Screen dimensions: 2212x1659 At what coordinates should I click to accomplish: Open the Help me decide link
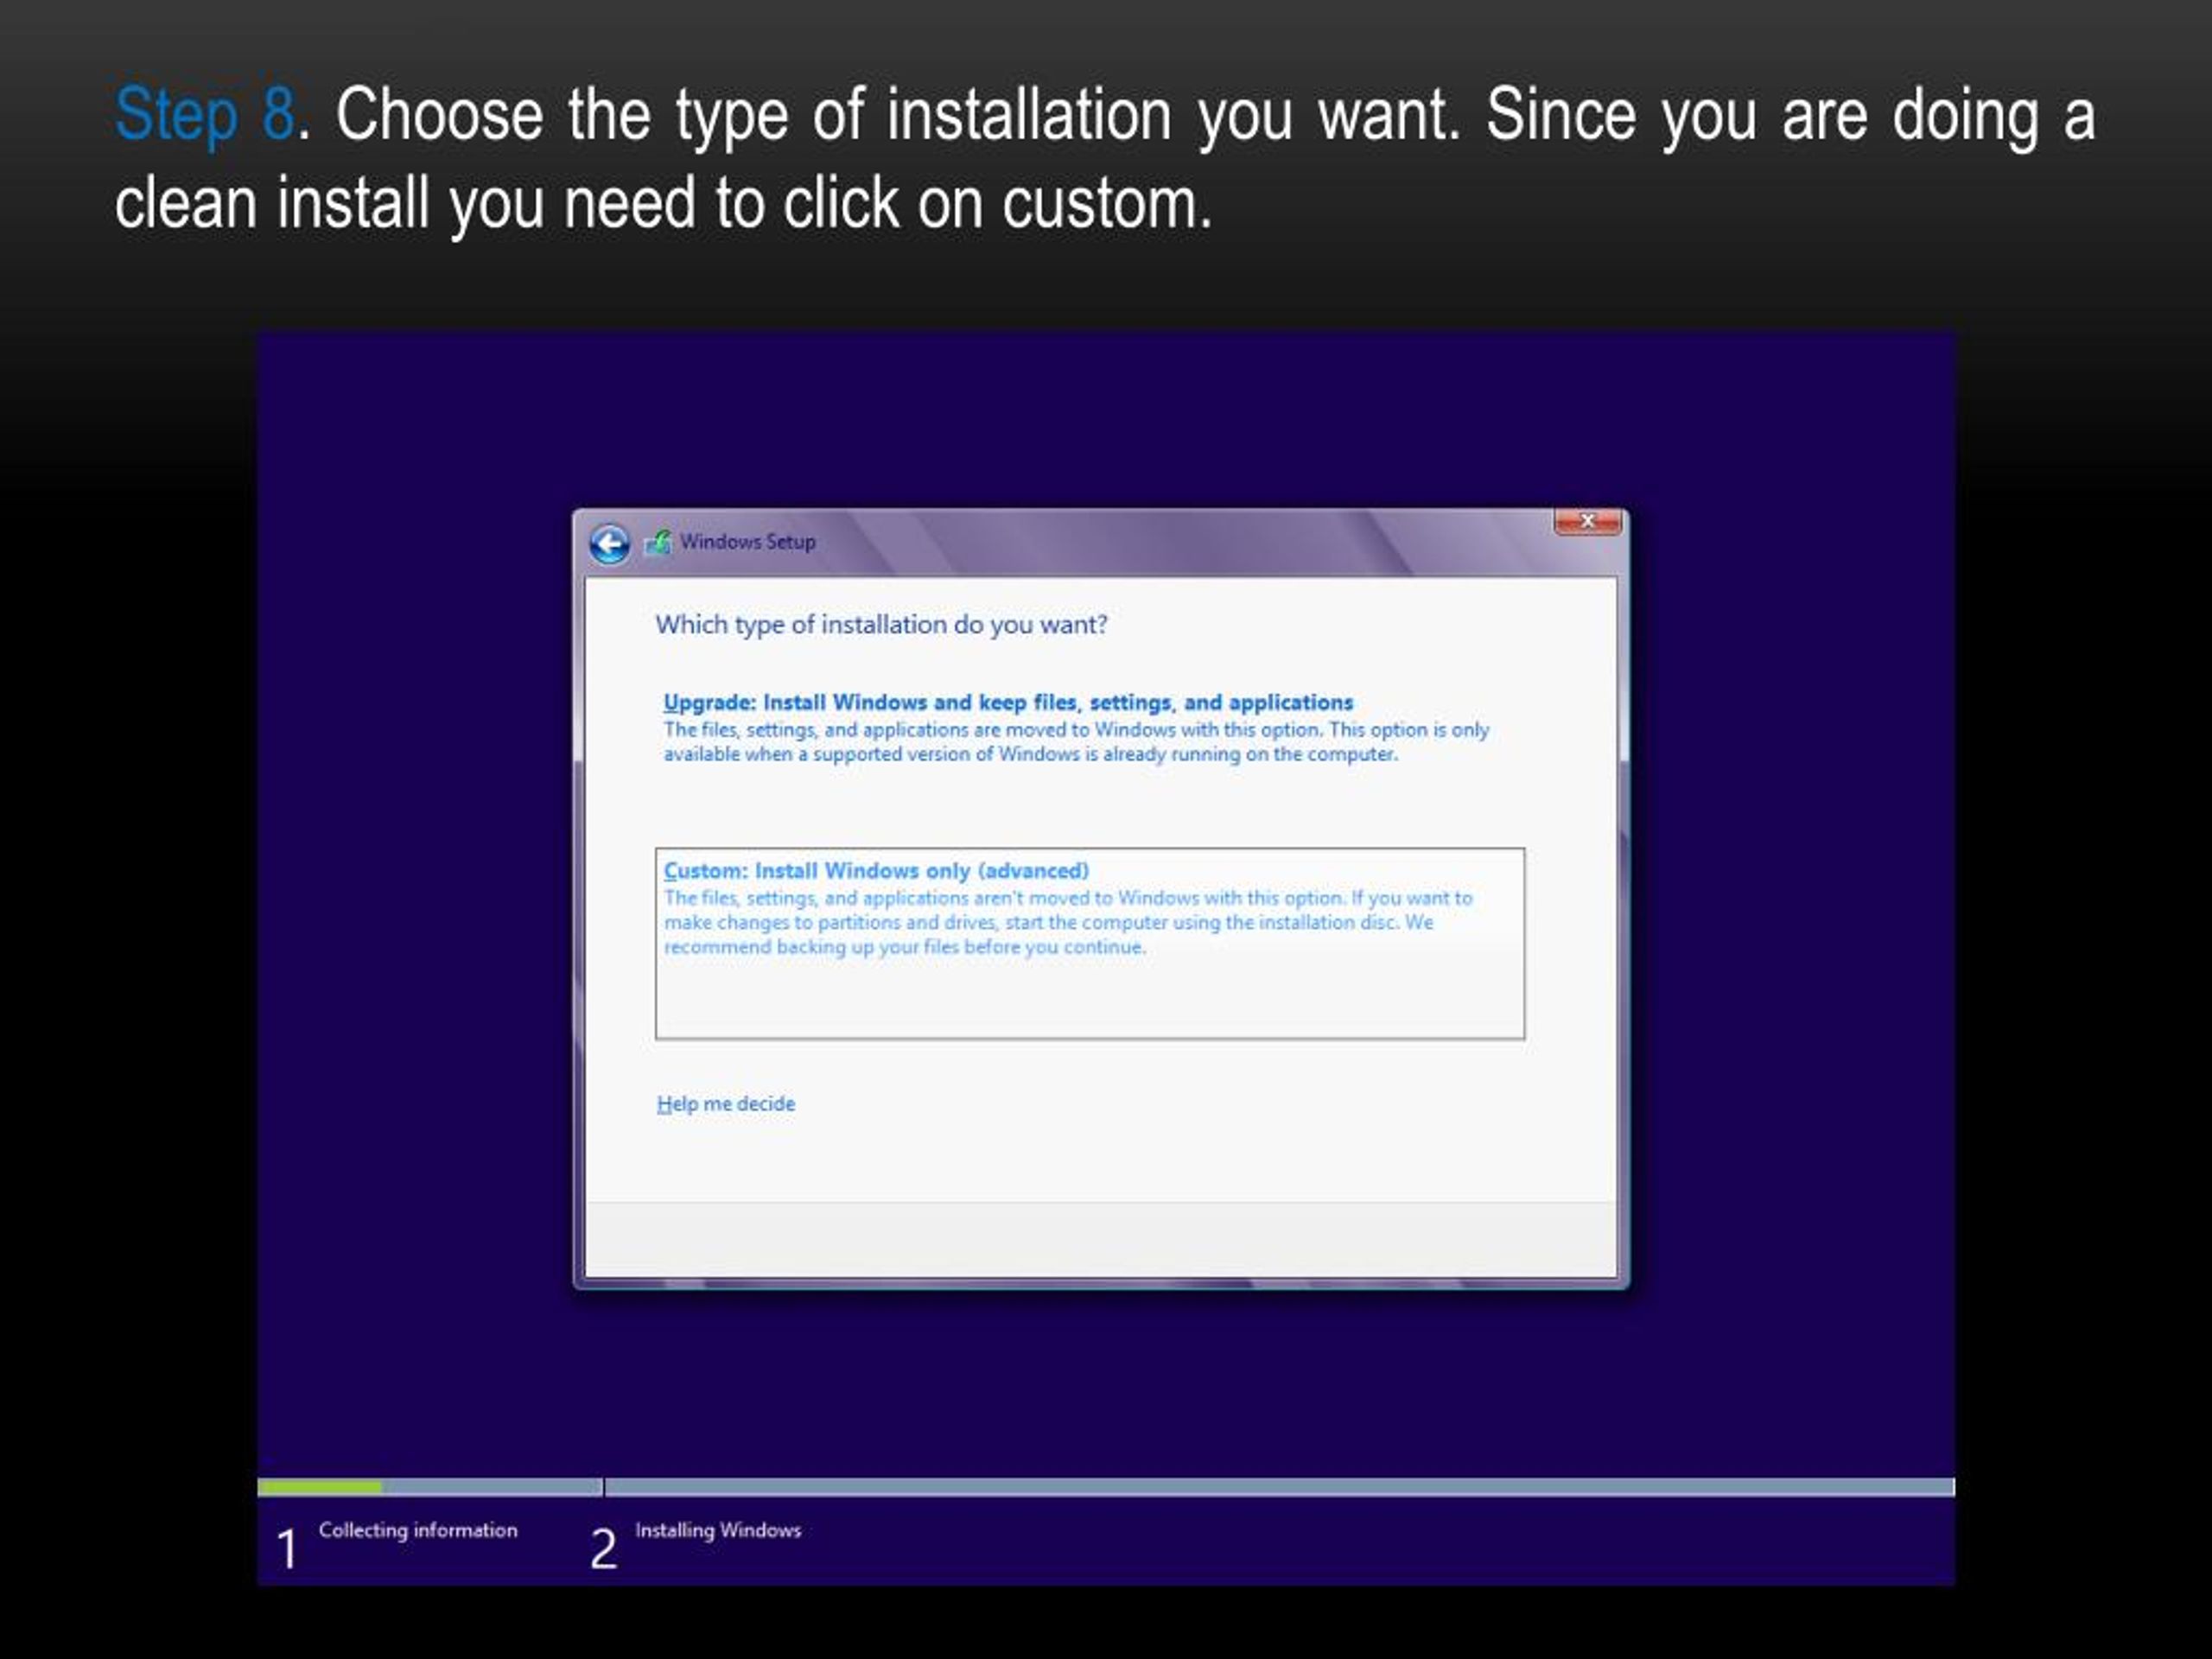click(726, 1104)
